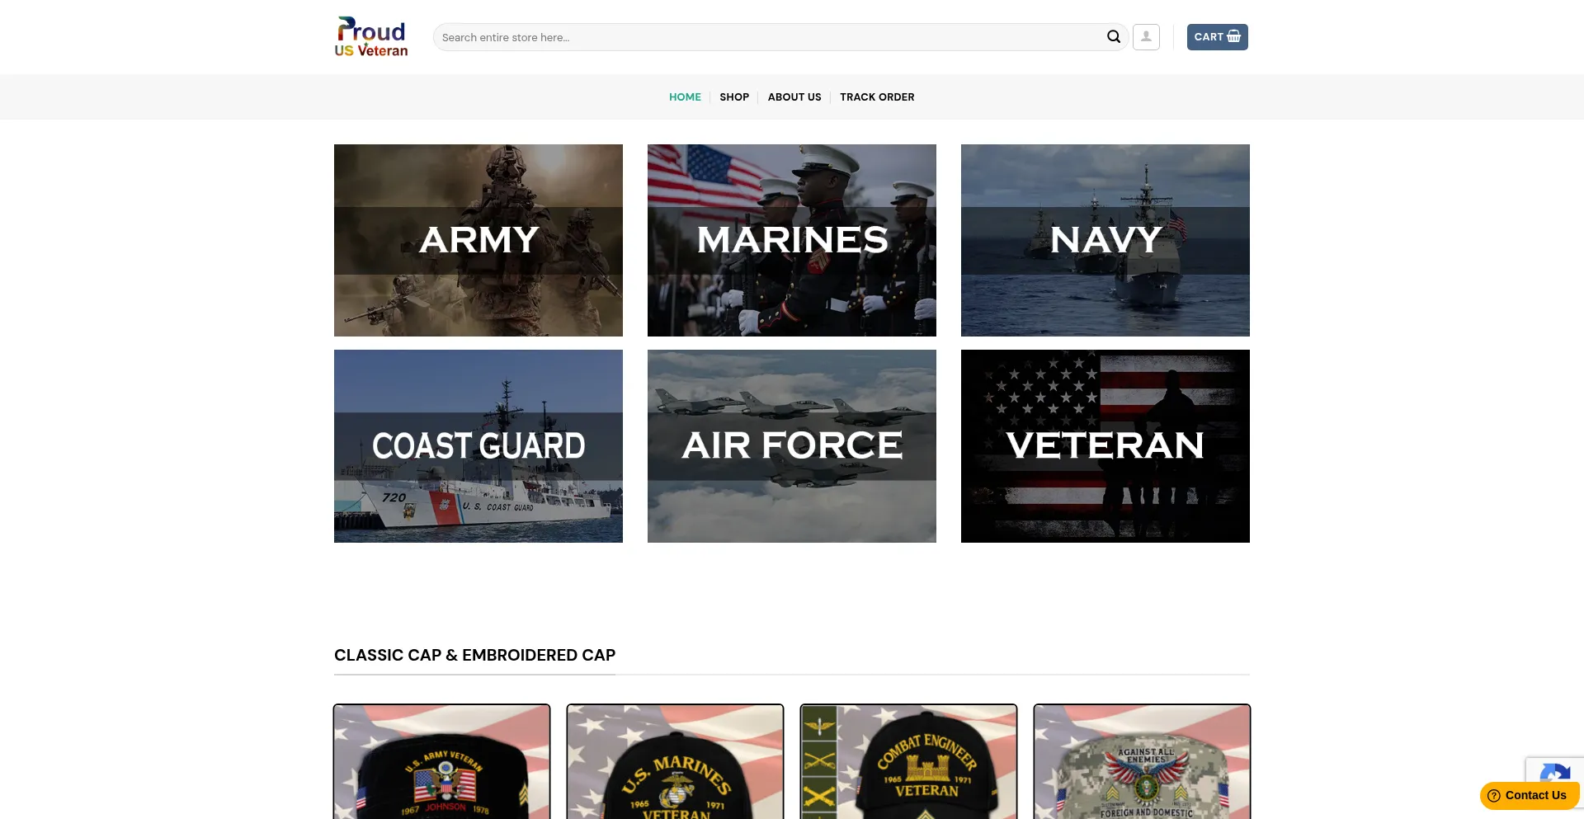Screen dimensions: 1584x819
Task: Open the user account icon
Action: [x=1146, y=37]
